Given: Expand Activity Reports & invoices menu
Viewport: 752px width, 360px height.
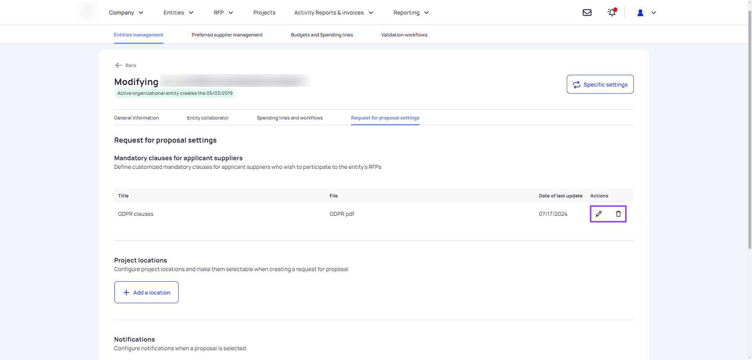Looking at the screenshot, I should [334, 13].
